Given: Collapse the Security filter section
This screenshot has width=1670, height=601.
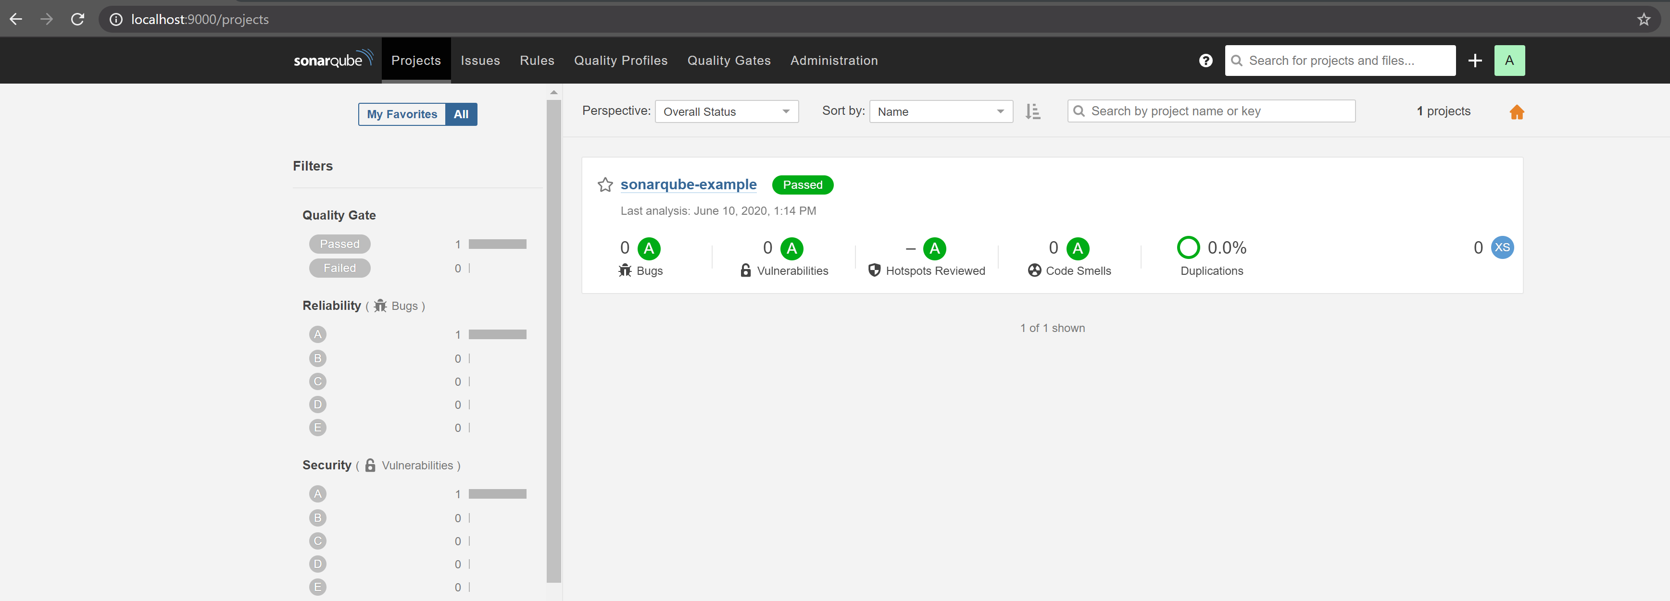Looking at the screenshot, I should coord(327,465).
